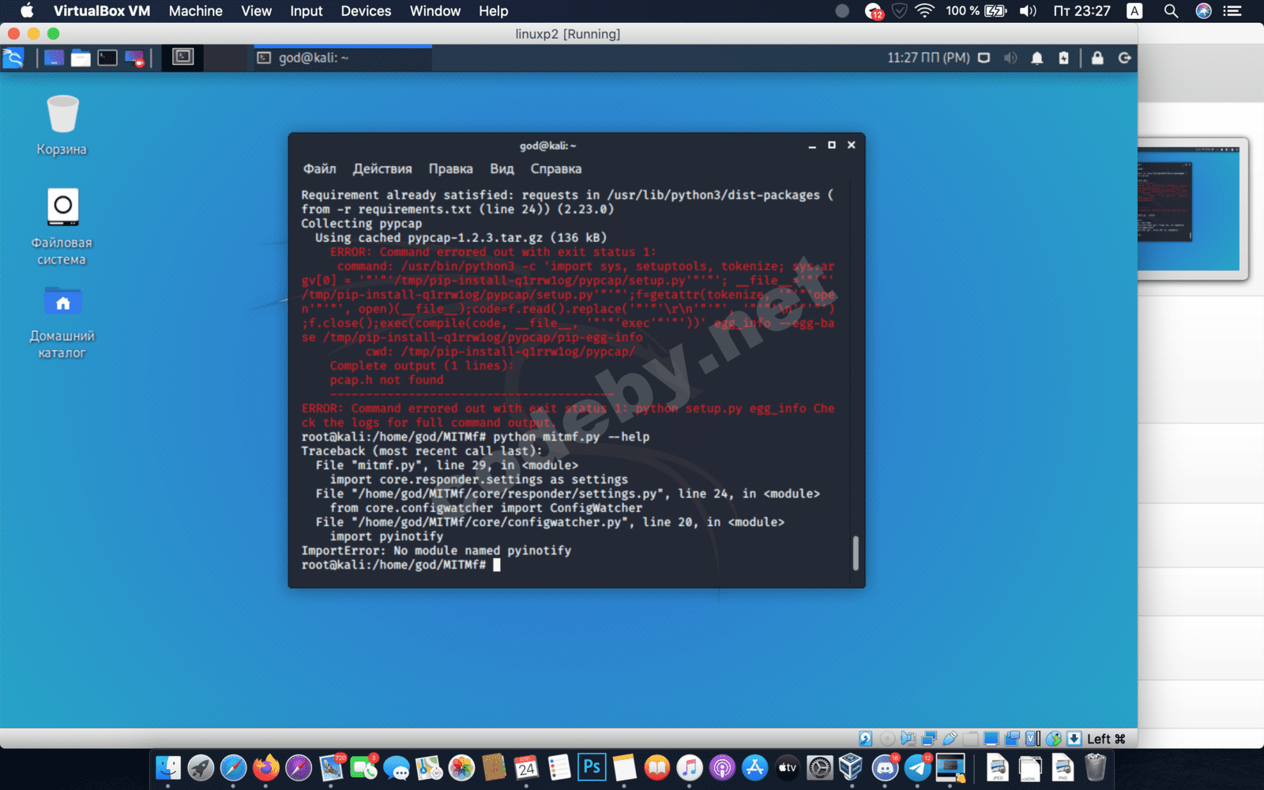The height and width of the screenshot is (790, 1264).
Task: Open Notification Center list icon
Action: (1232, 11)
